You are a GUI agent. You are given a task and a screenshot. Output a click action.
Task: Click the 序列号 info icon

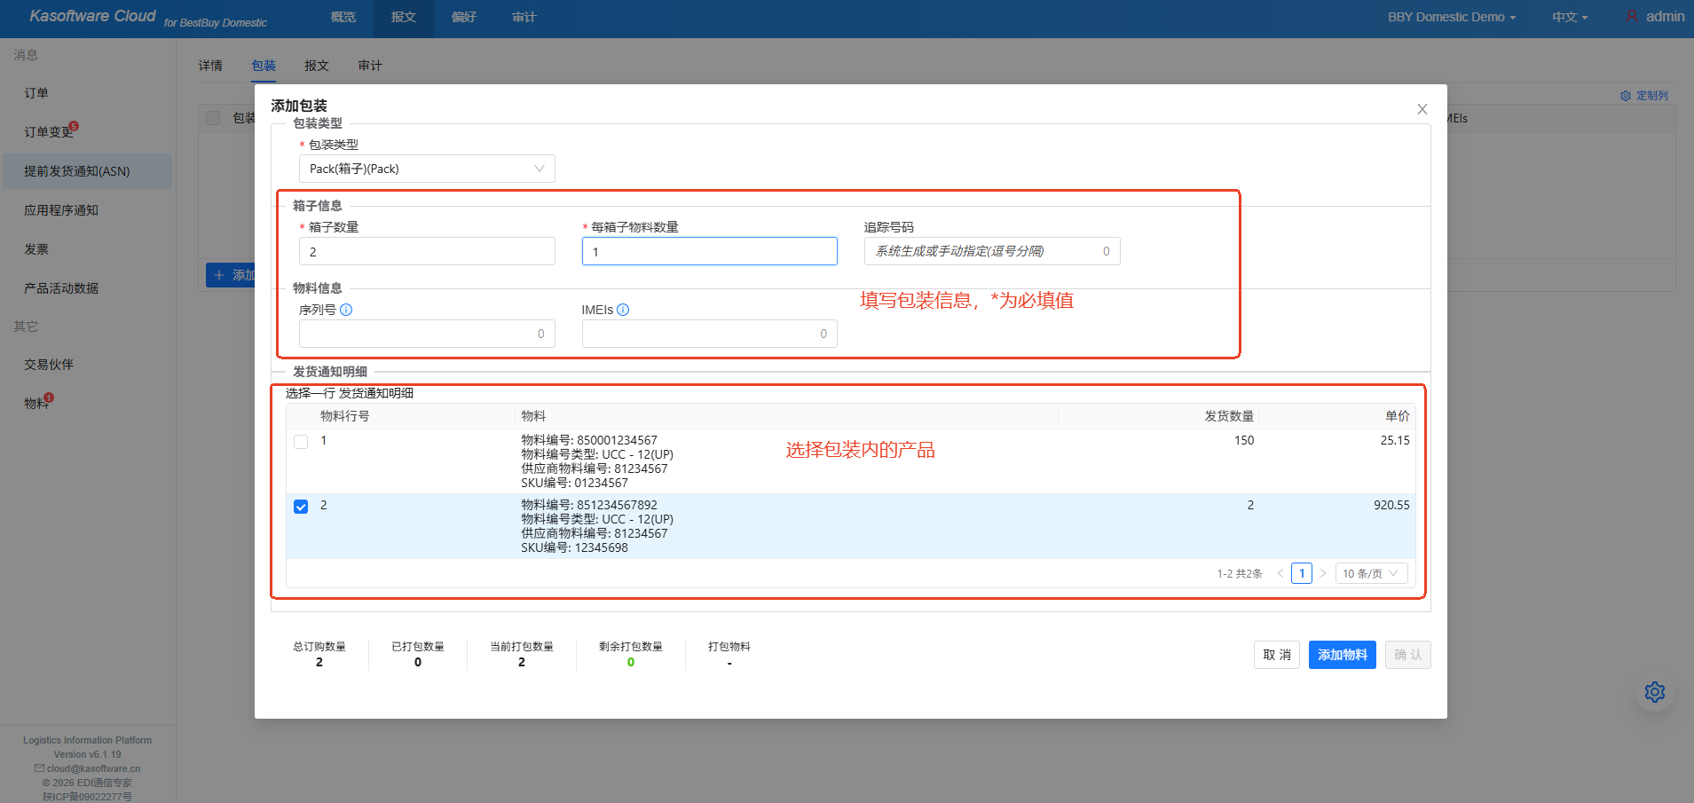click(x=347, y=310)
